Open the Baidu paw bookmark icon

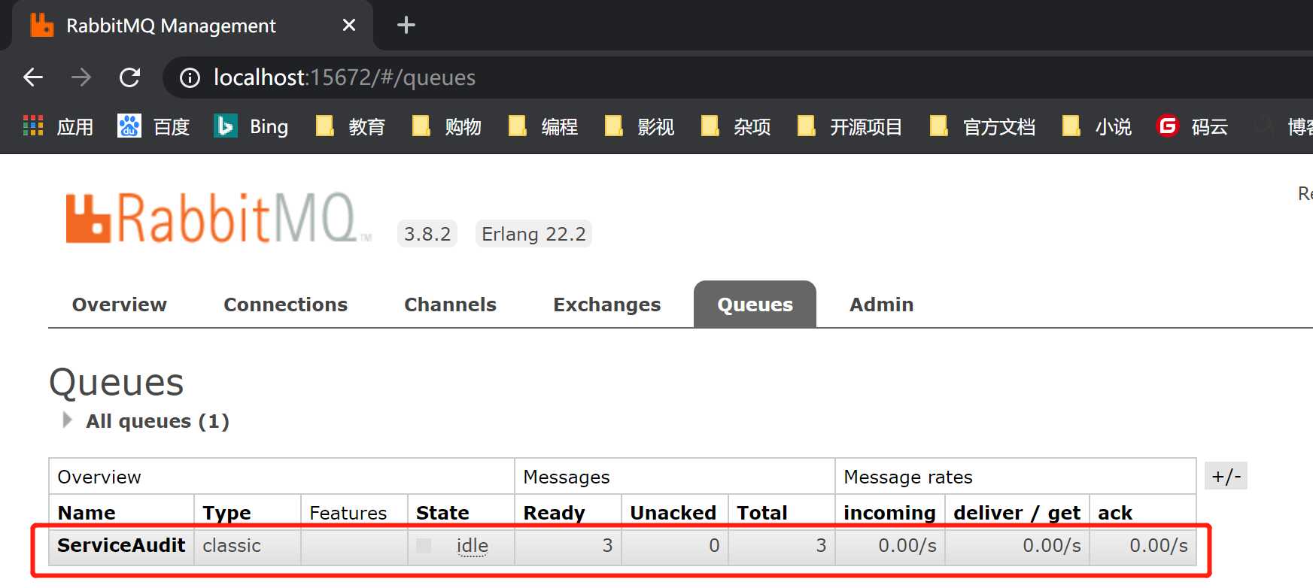[129, 126]
